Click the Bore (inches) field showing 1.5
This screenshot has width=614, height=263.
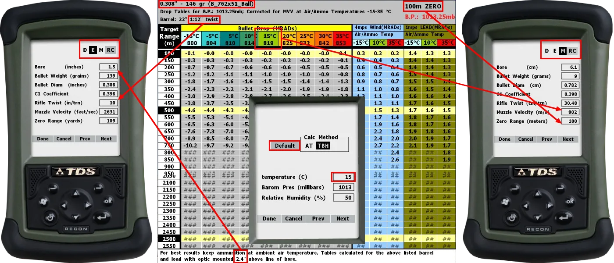coord(108,67)
